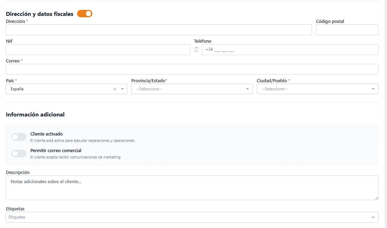Click the Etiquetas dropdown arrow
The image size is (387, 228).
pyautogui.click(x=373, y=217)
